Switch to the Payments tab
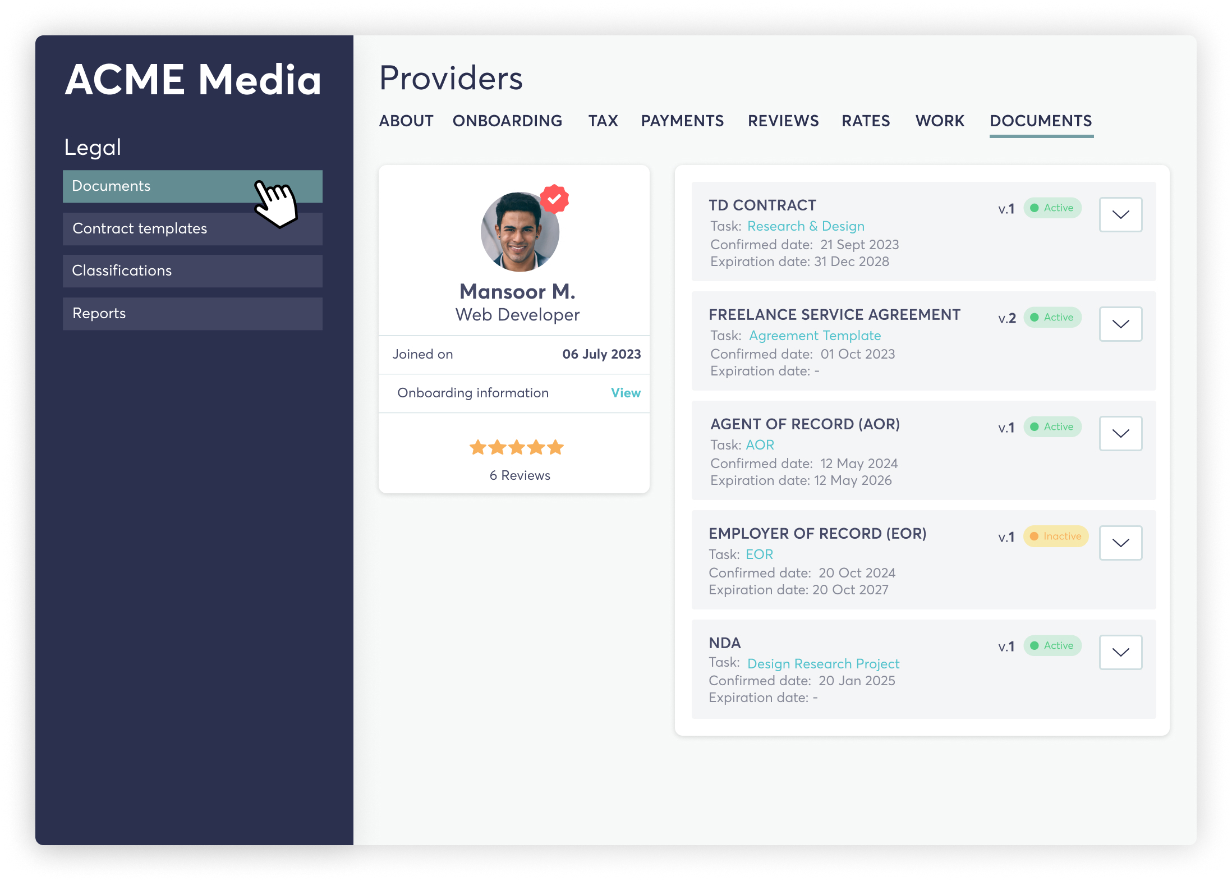This screenshot has height=885, width=1232. click(682, 121)
